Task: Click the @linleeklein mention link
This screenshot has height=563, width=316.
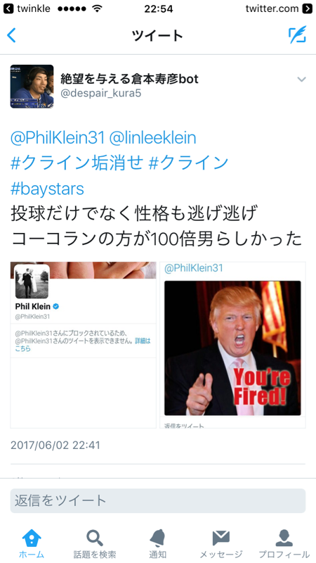Action: (x=152, y=138)
